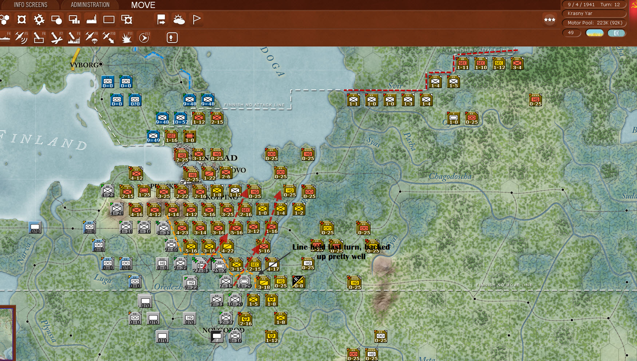Open the gear settings toolbar icon
The height and width of the screenshot is (361, 637).
(x=39, y=19)
